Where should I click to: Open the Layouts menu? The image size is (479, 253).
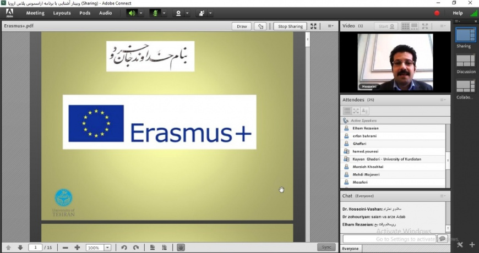pos(62,13)
